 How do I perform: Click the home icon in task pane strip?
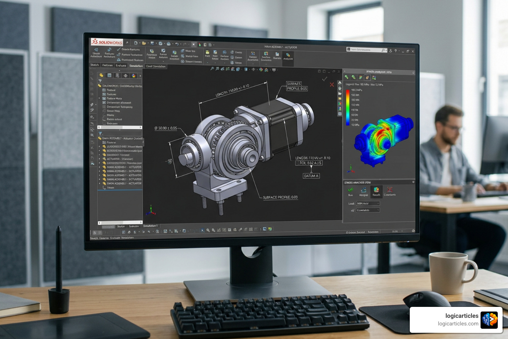click(340, 83)
